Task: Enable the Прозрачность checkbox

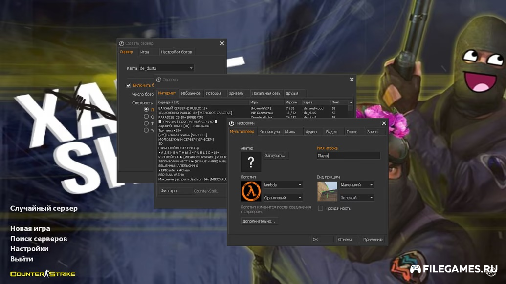Action: [x=321, y=208]
